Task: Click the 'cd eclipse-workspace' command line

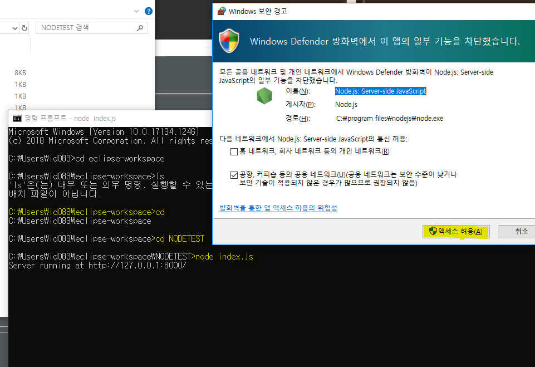Action: coord(87,159)
